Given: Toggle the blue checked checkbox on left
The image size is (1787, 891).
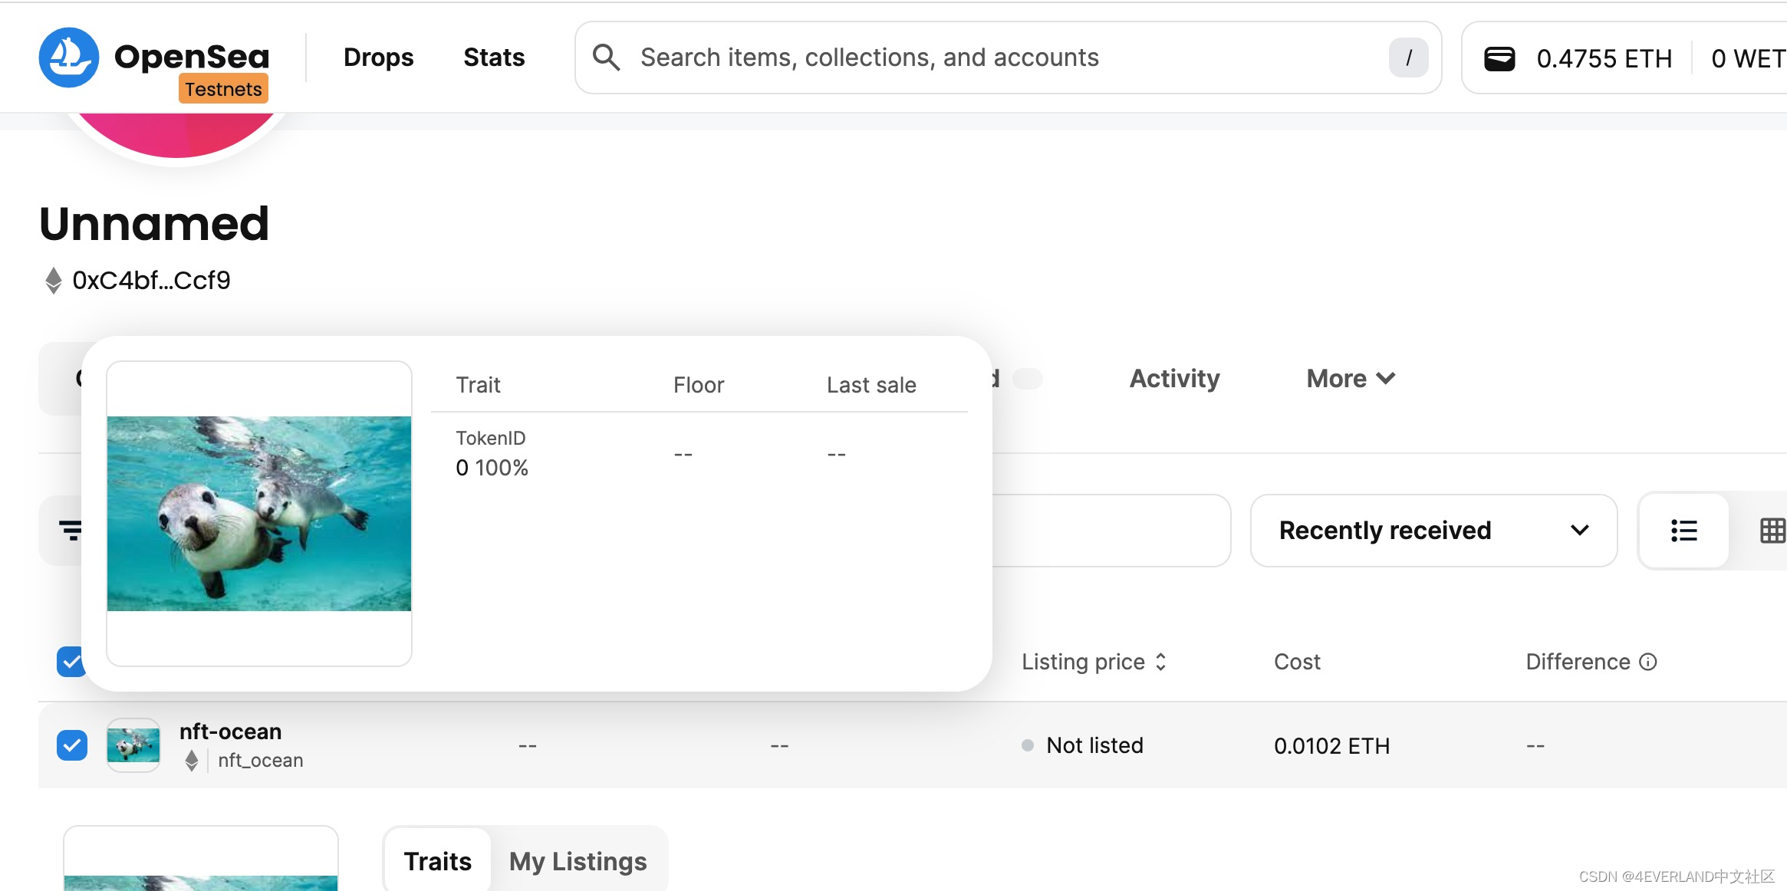Looking at the screenshot, I should [73, 746].
